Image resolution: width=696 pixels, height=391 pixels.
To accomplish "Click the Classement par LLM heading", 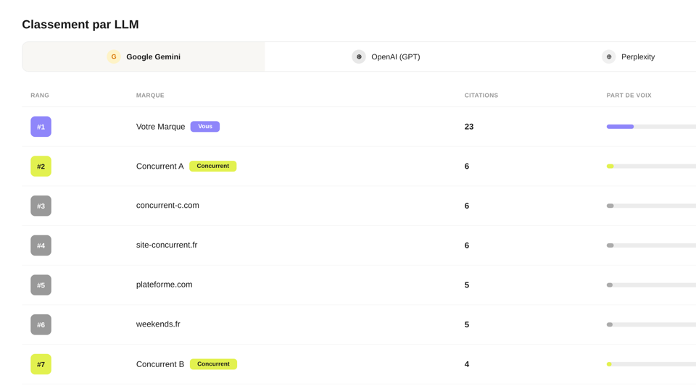I will [x=80, y=25].
